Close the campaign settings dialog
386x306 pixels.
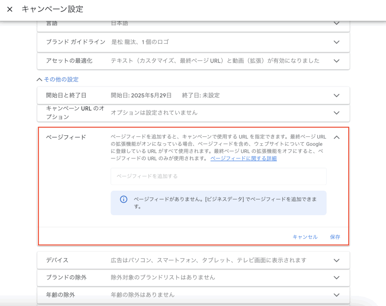tap(10, 9)
